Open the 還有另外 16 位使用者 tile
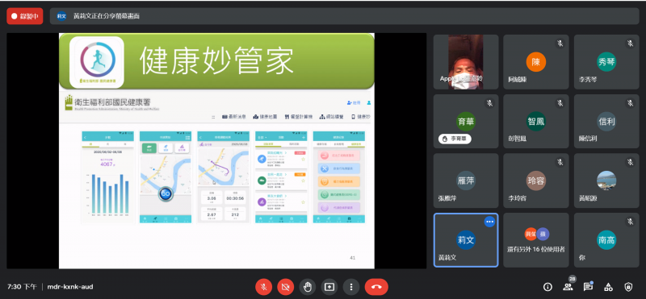 (x=536, y=240)
